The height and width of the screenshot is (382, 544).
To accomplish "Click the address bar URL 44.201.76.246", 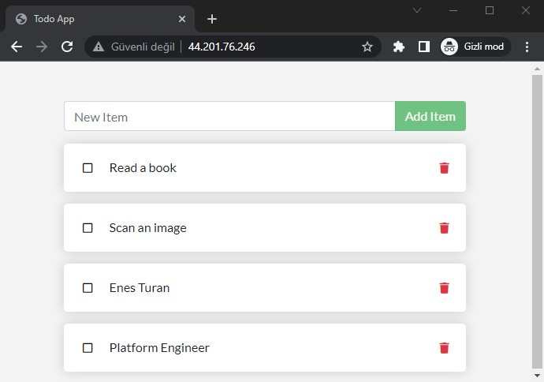I will pos(222,47).
